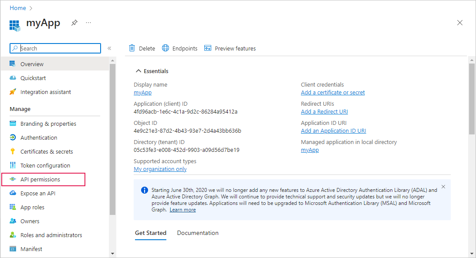Open the more options ellipsis next to myApp
Viewport: 476px width, 258px height.
click(88, 23)
